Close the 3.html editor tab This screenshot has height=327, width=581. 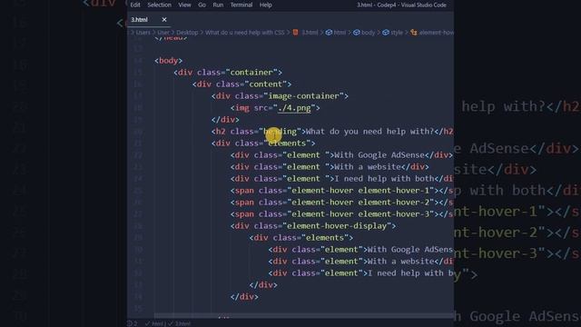pos(164,20)
